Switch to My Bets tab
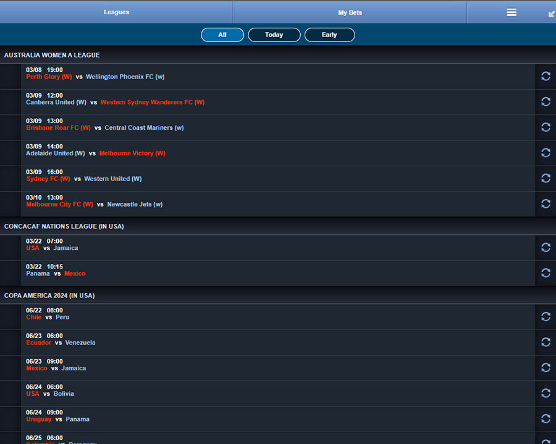Image resolution: width=556 pixels, height=444 pixels. coord(350,12)
